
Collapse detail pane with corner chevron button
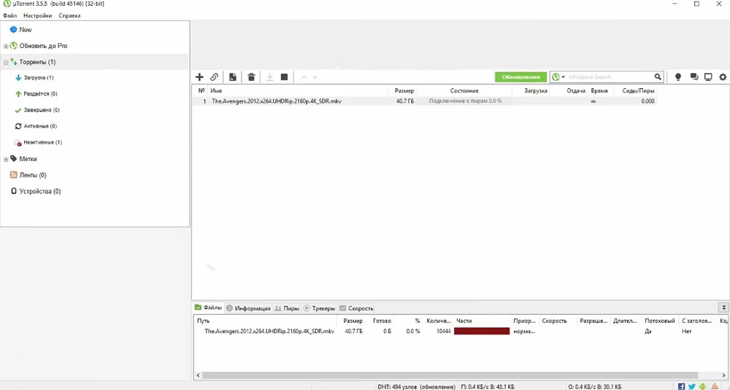click(723, 308)
